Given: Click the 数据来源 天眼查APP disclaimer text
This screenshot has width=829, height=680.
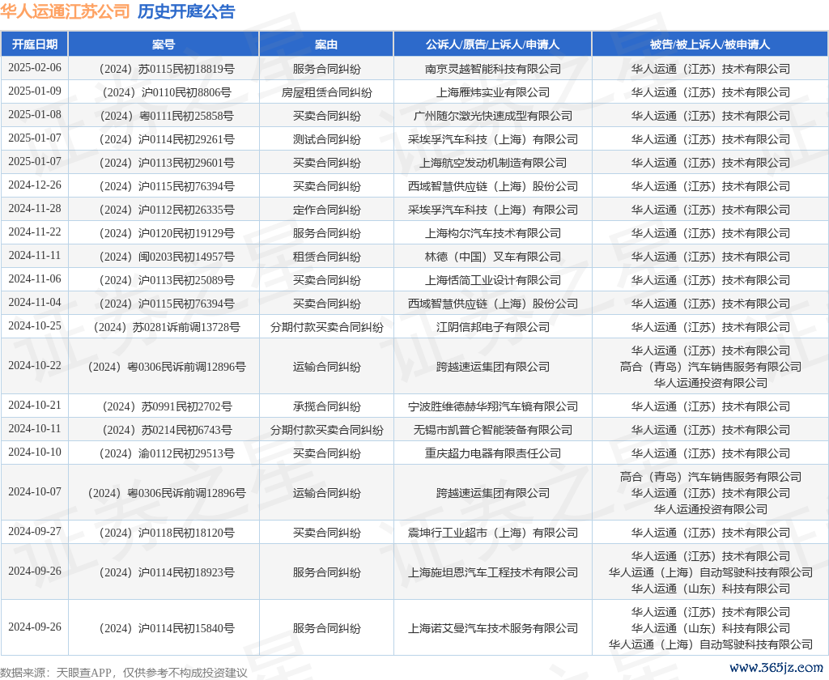Looking at the screenshot, I should (124, 673).
